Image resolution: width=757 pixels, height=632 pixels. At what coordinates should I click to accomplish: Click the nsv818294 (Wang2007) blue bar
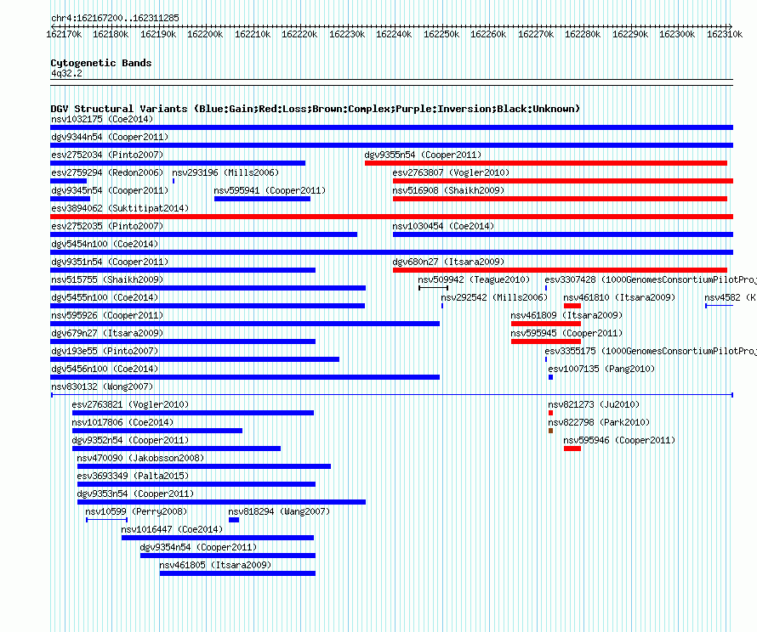[x=234, y=520]
